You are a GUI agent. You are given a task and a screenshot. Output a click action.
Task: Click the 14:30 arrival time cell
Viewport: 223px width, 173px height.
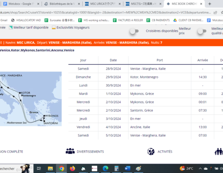203,77
